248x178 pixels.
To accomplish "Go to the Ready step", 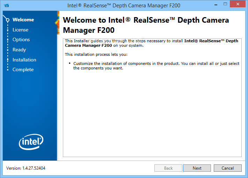I will [19, 50].
